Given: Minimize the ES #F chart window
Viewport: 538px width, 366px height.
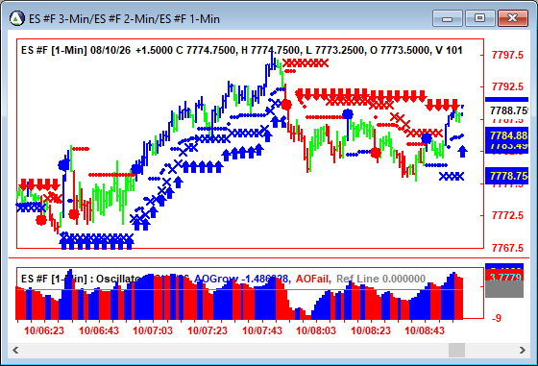Looking at the screenshot, I should click(x=448, y=18).
